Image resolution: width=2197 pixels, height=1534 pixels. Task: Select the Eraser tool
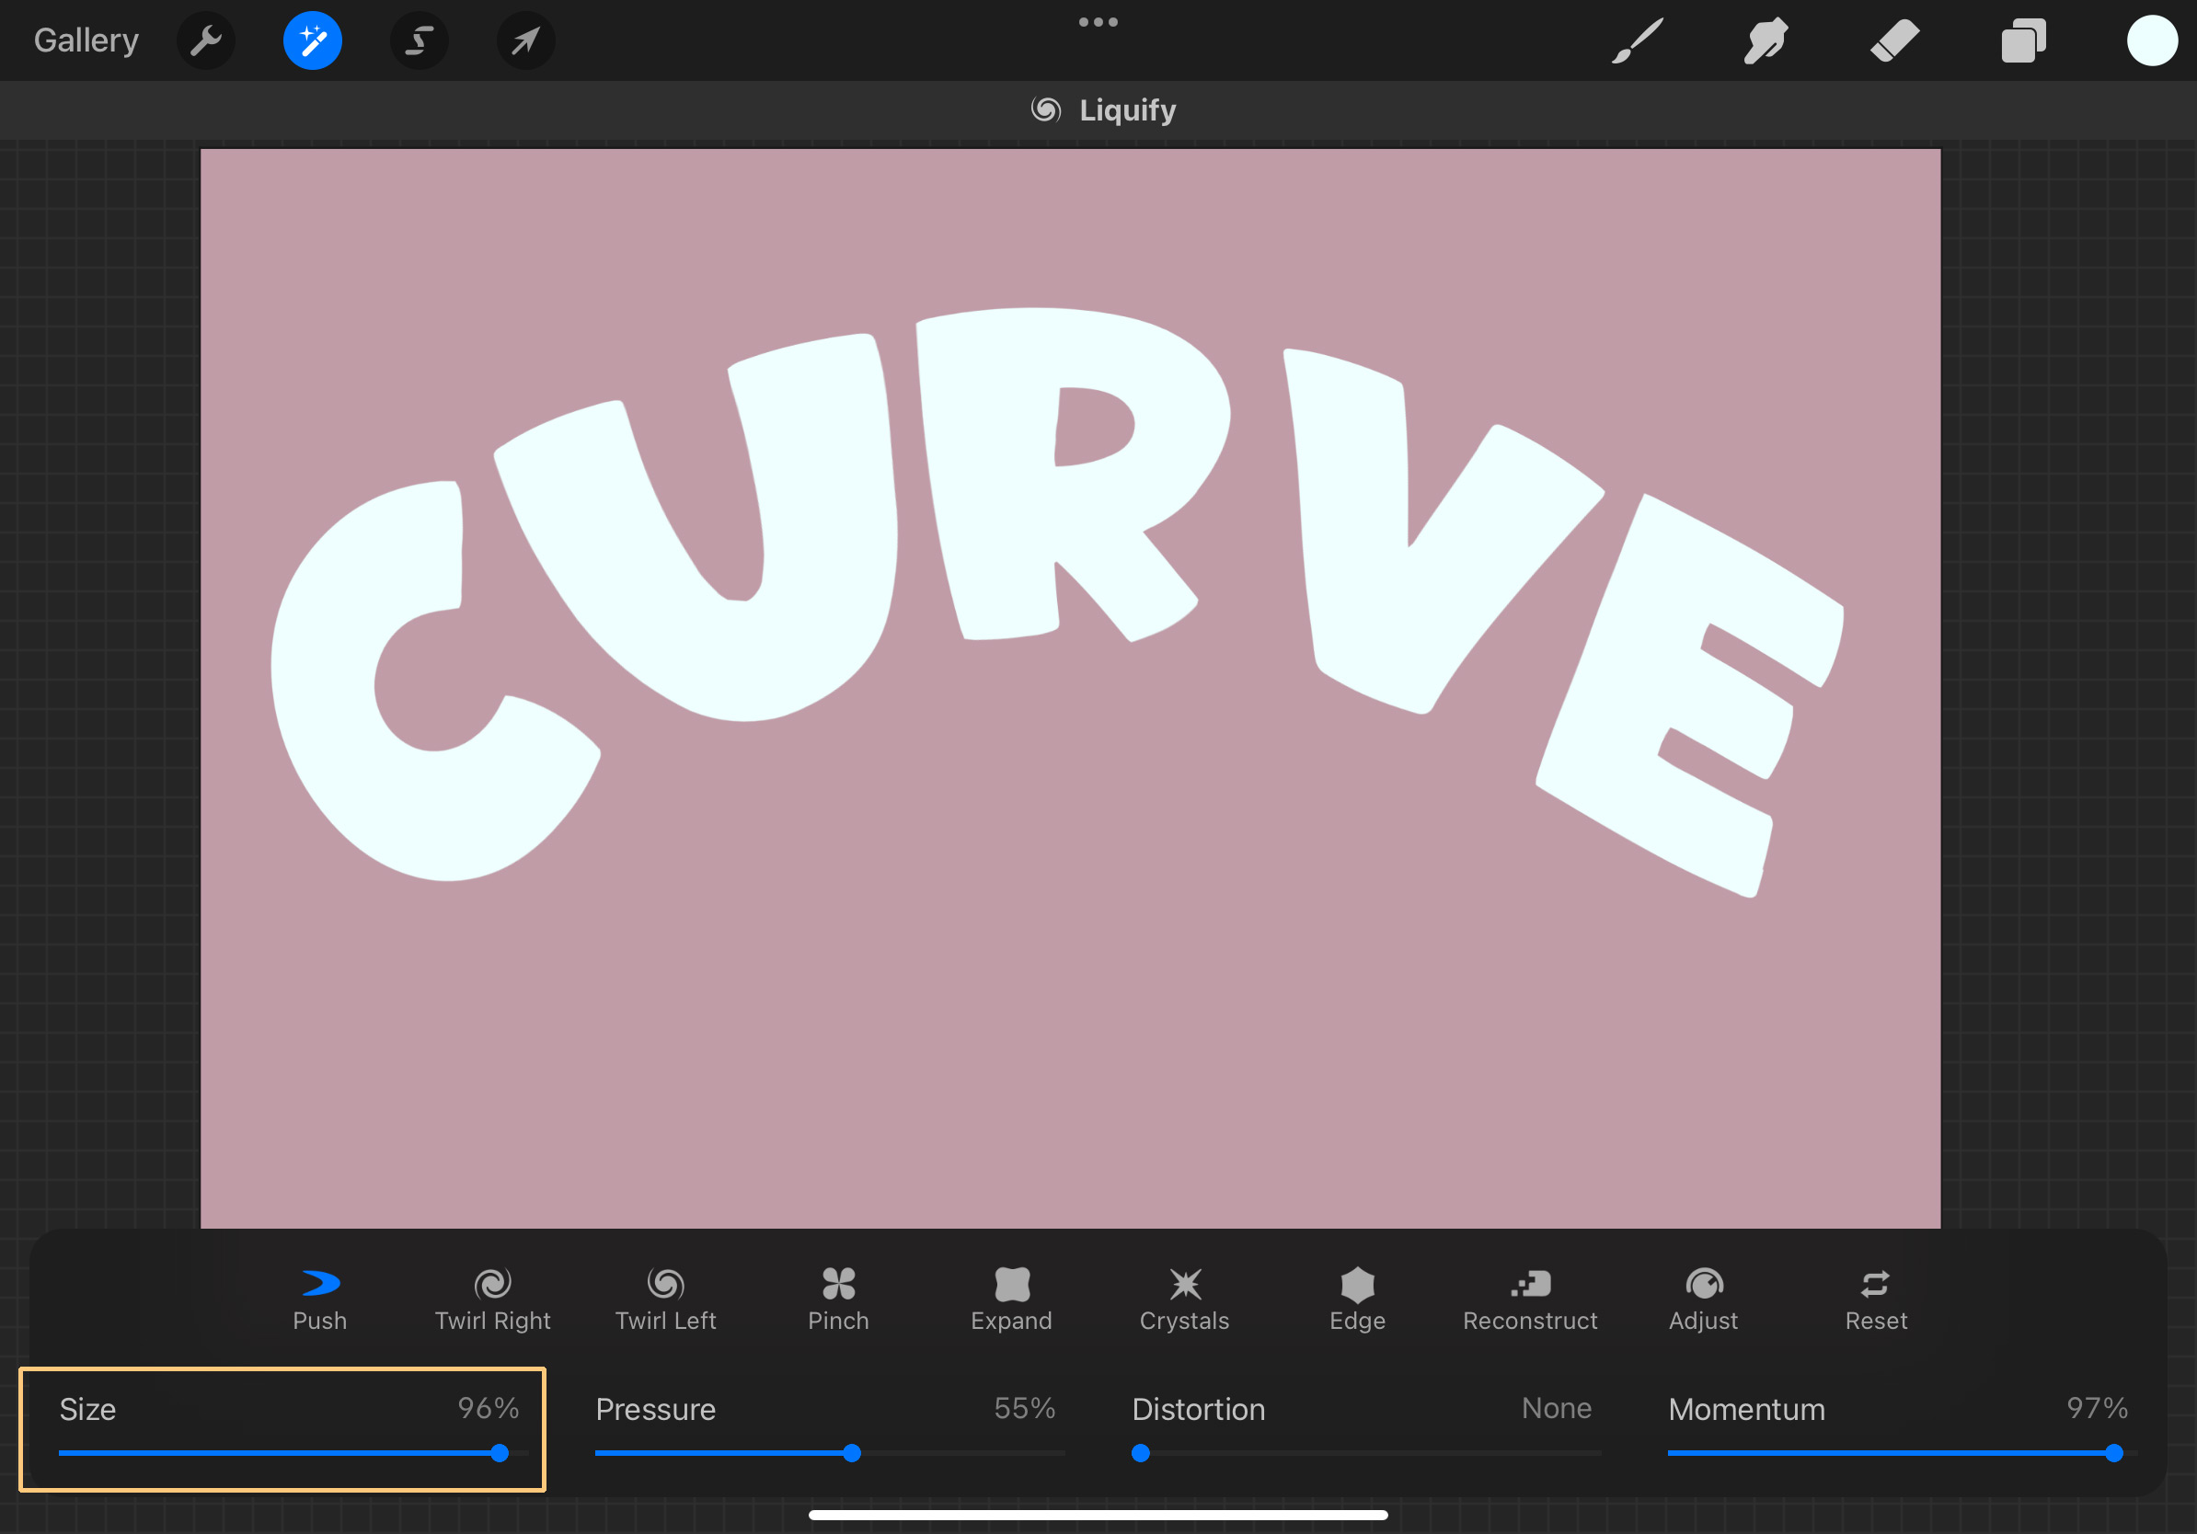click(x=1894, y=40)
